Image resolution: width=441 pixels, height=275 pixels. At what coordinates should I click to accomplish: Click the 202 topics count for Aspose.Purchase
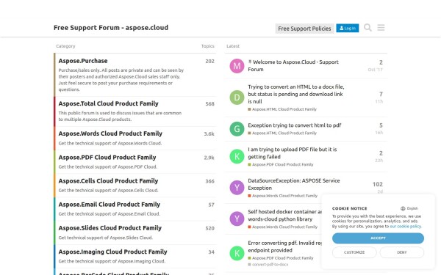pyautogui.click(x=209, y=61)
